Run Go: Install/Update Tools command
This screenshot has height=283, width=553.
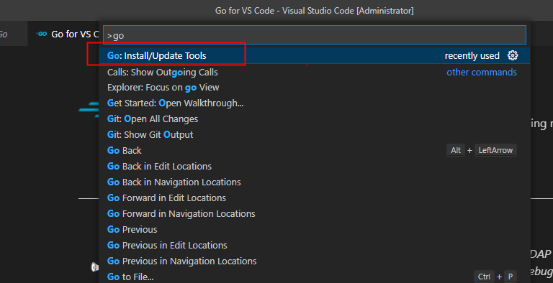tap(315, 55)
